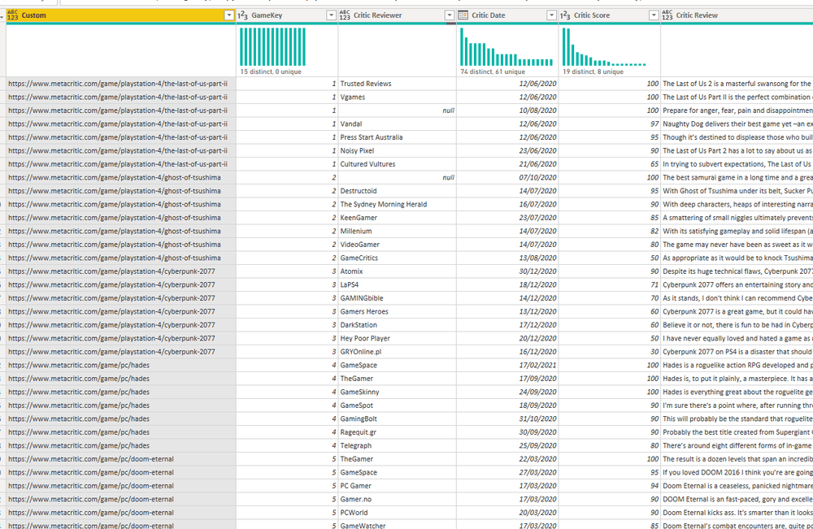This screenshot has width=813, height=529.
Task: Select the 31/10/2020 critic date cell
Action: point(507,419)
